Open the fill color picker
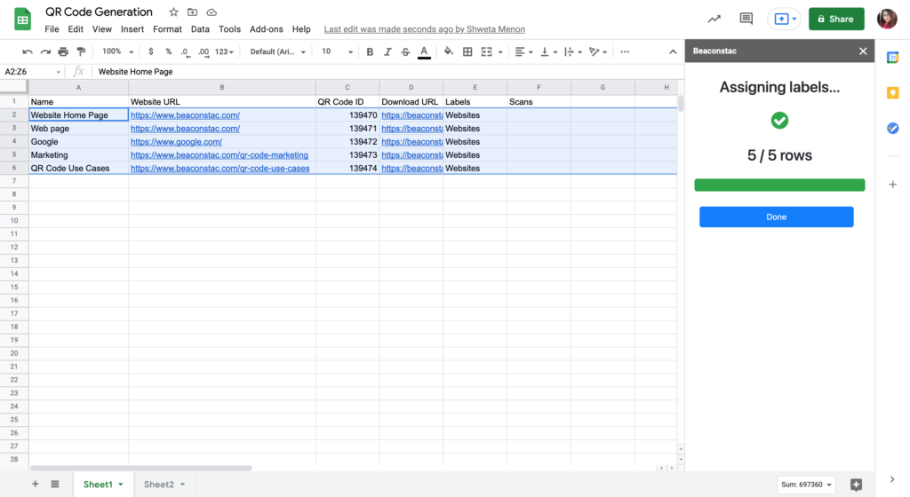 click(x=449, y=51)
